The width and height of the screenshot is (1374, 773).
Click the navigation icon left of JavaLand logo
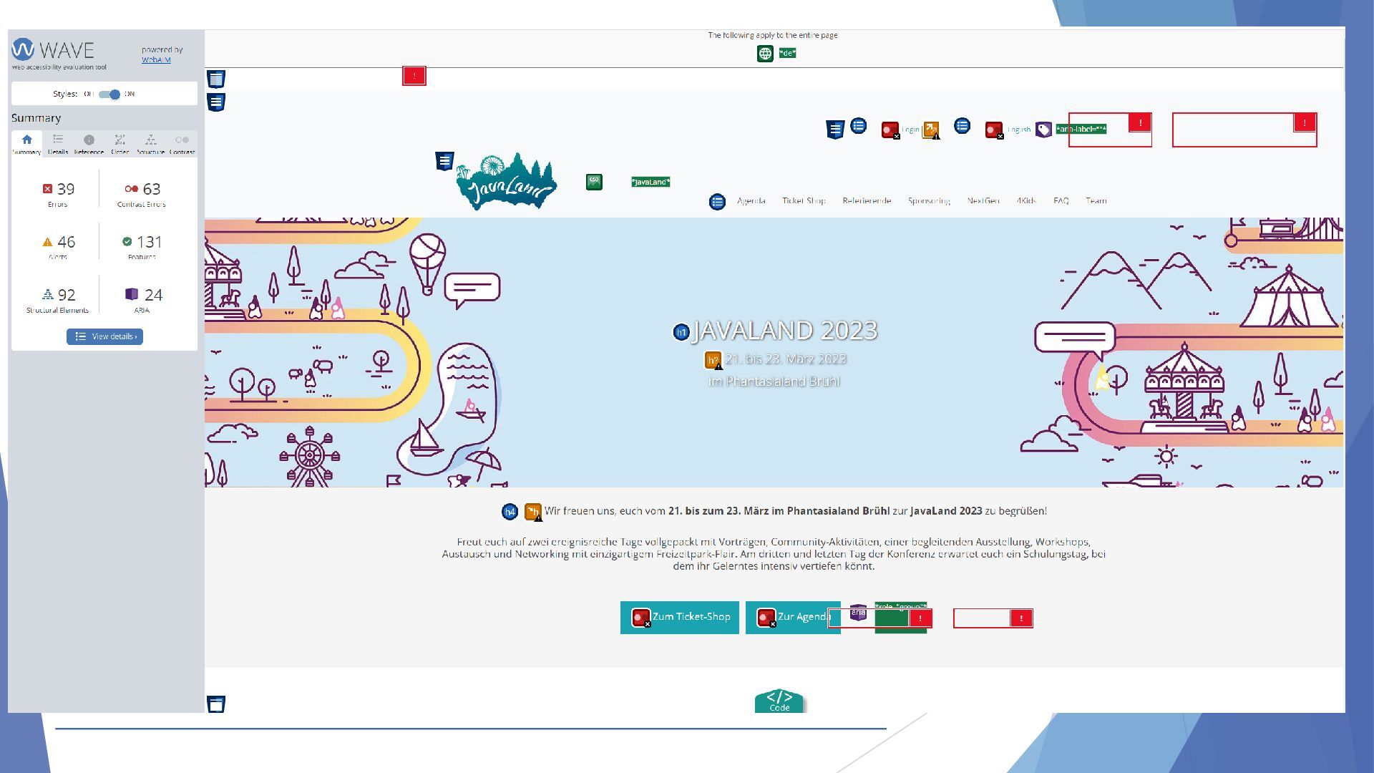(444, 161)
